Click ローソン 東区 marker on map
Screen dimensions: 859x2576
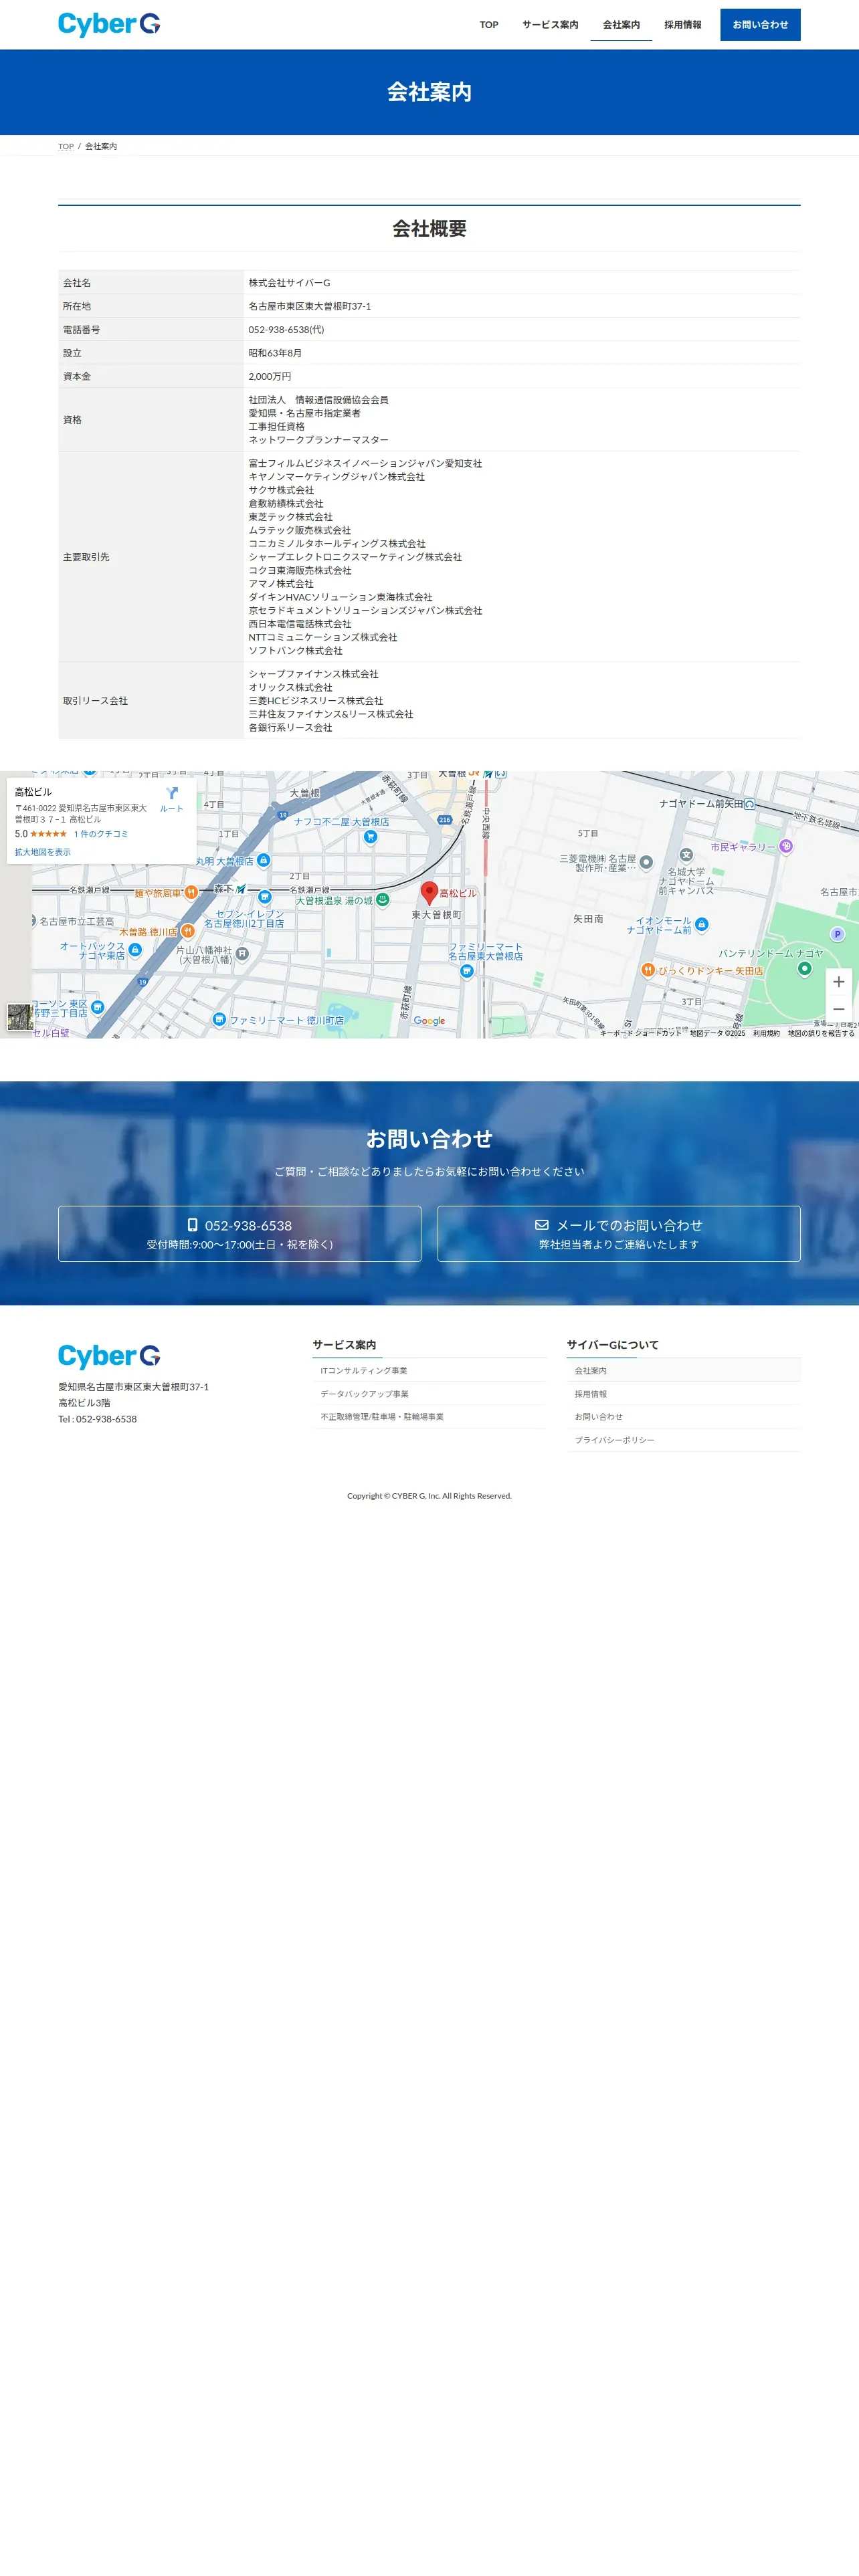pos(97,1007)
